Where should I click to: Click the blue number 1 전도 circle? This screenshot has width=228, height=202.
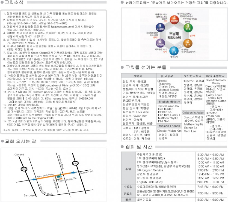pos(174,51)
